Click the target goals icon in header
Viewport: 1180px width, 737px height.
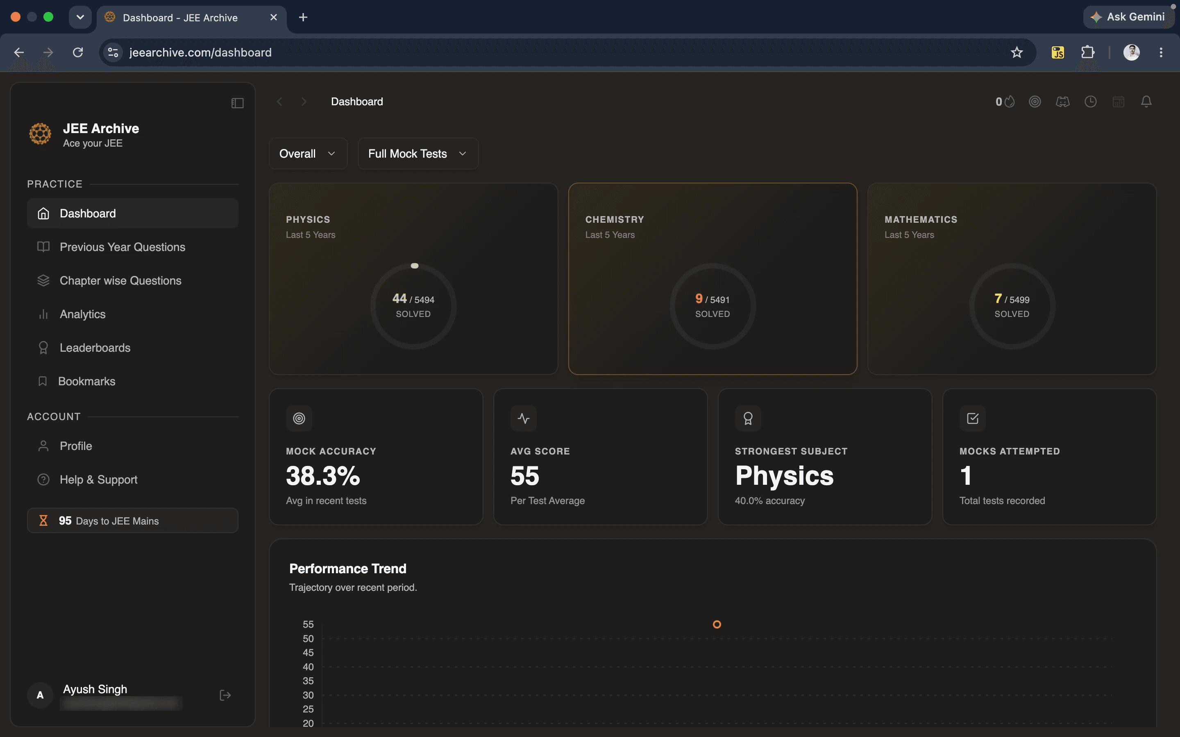point(1035,102)
